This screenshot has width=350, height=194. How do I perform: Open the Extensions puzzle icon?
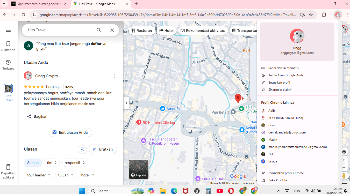coord(324,15)
